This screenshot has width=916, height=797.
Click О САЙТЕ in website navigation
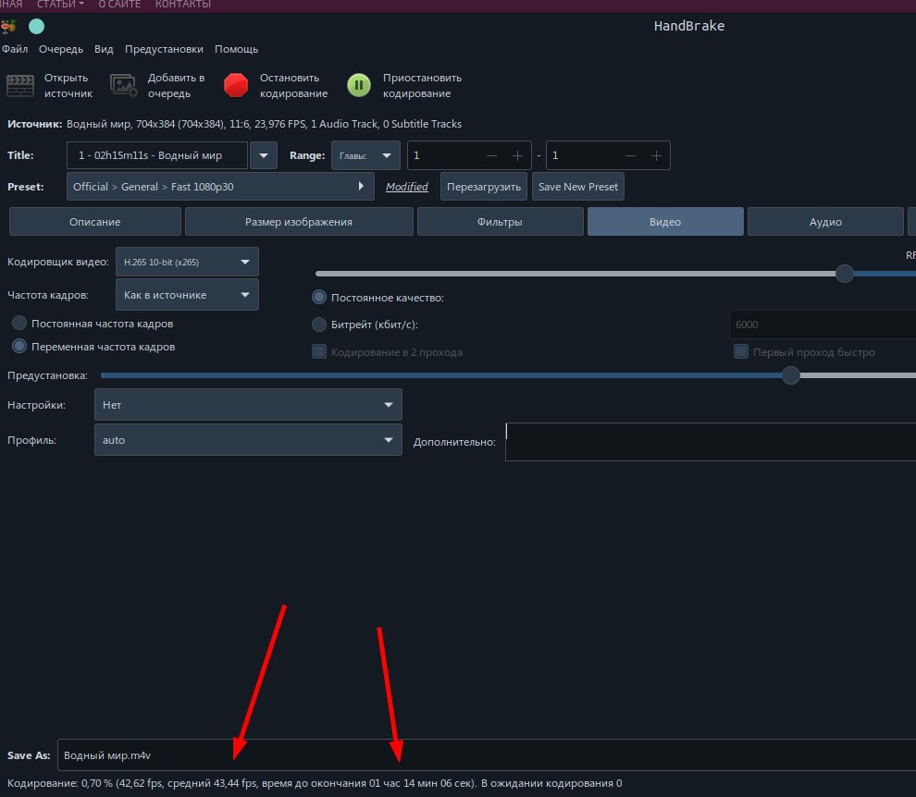click(119, 4)
